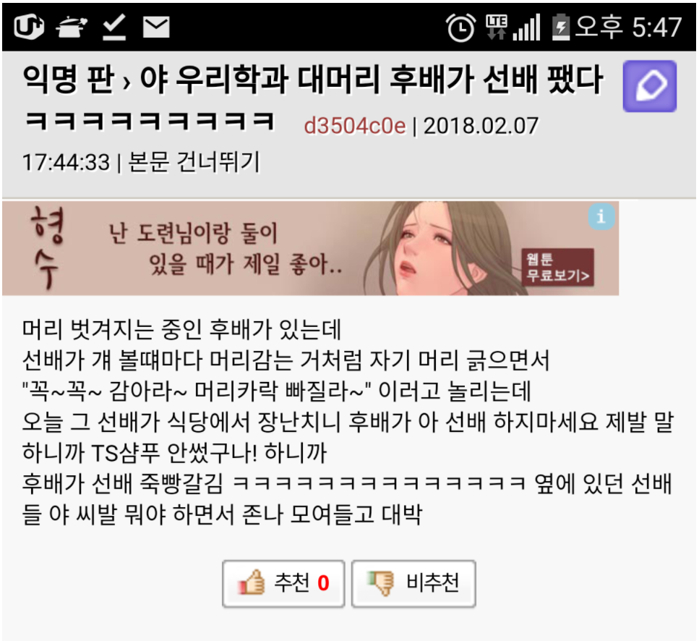Image resolution: width=699 pixels, height=641 pixels.
Task: Tap the 오후 5:47 clock display
Action: click(629, 27)
